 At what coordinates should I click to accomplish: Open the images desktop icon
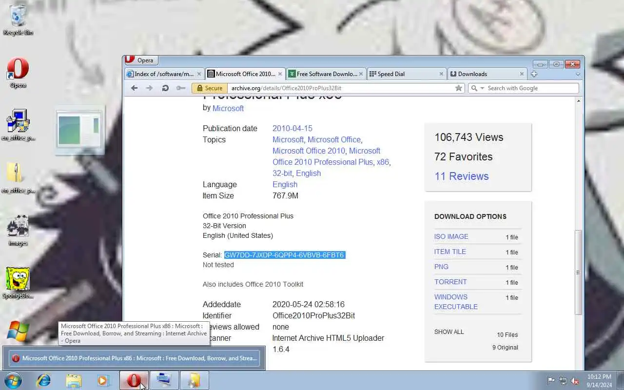pyautogui.click(x=18, y=230)
